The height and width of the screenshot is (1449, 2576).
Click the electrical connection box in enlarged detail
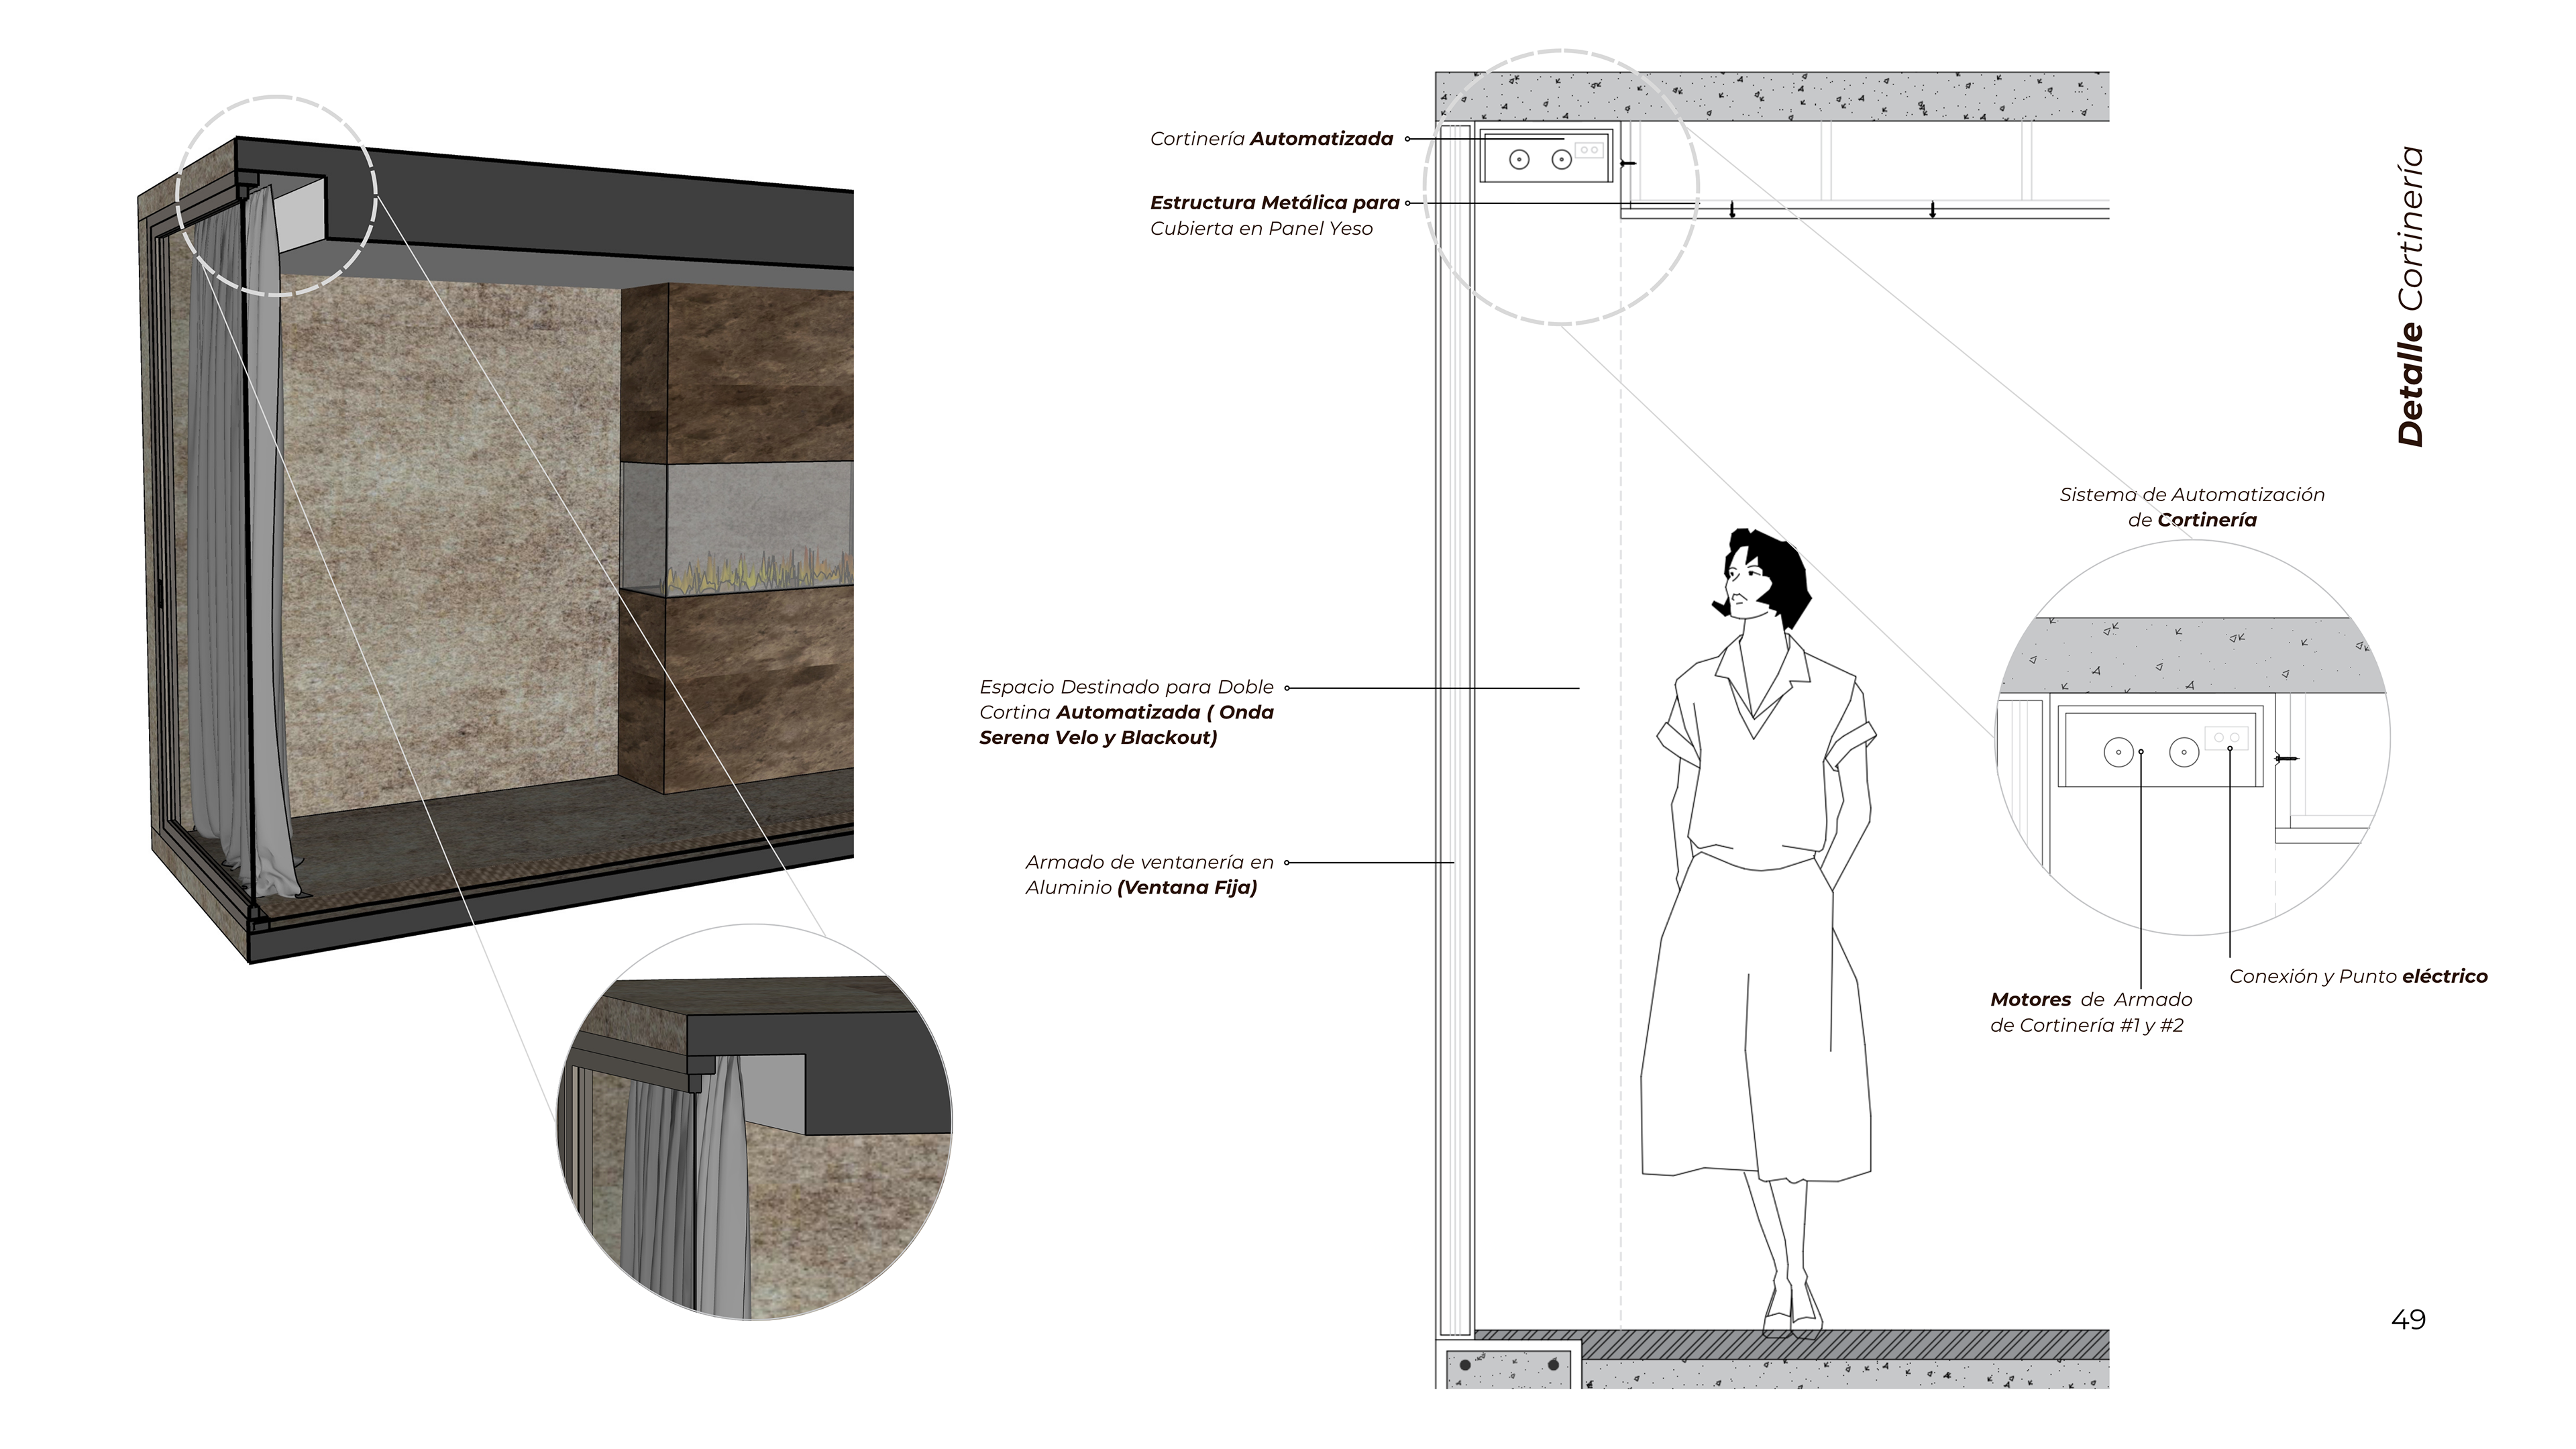tap(2226, 738)
